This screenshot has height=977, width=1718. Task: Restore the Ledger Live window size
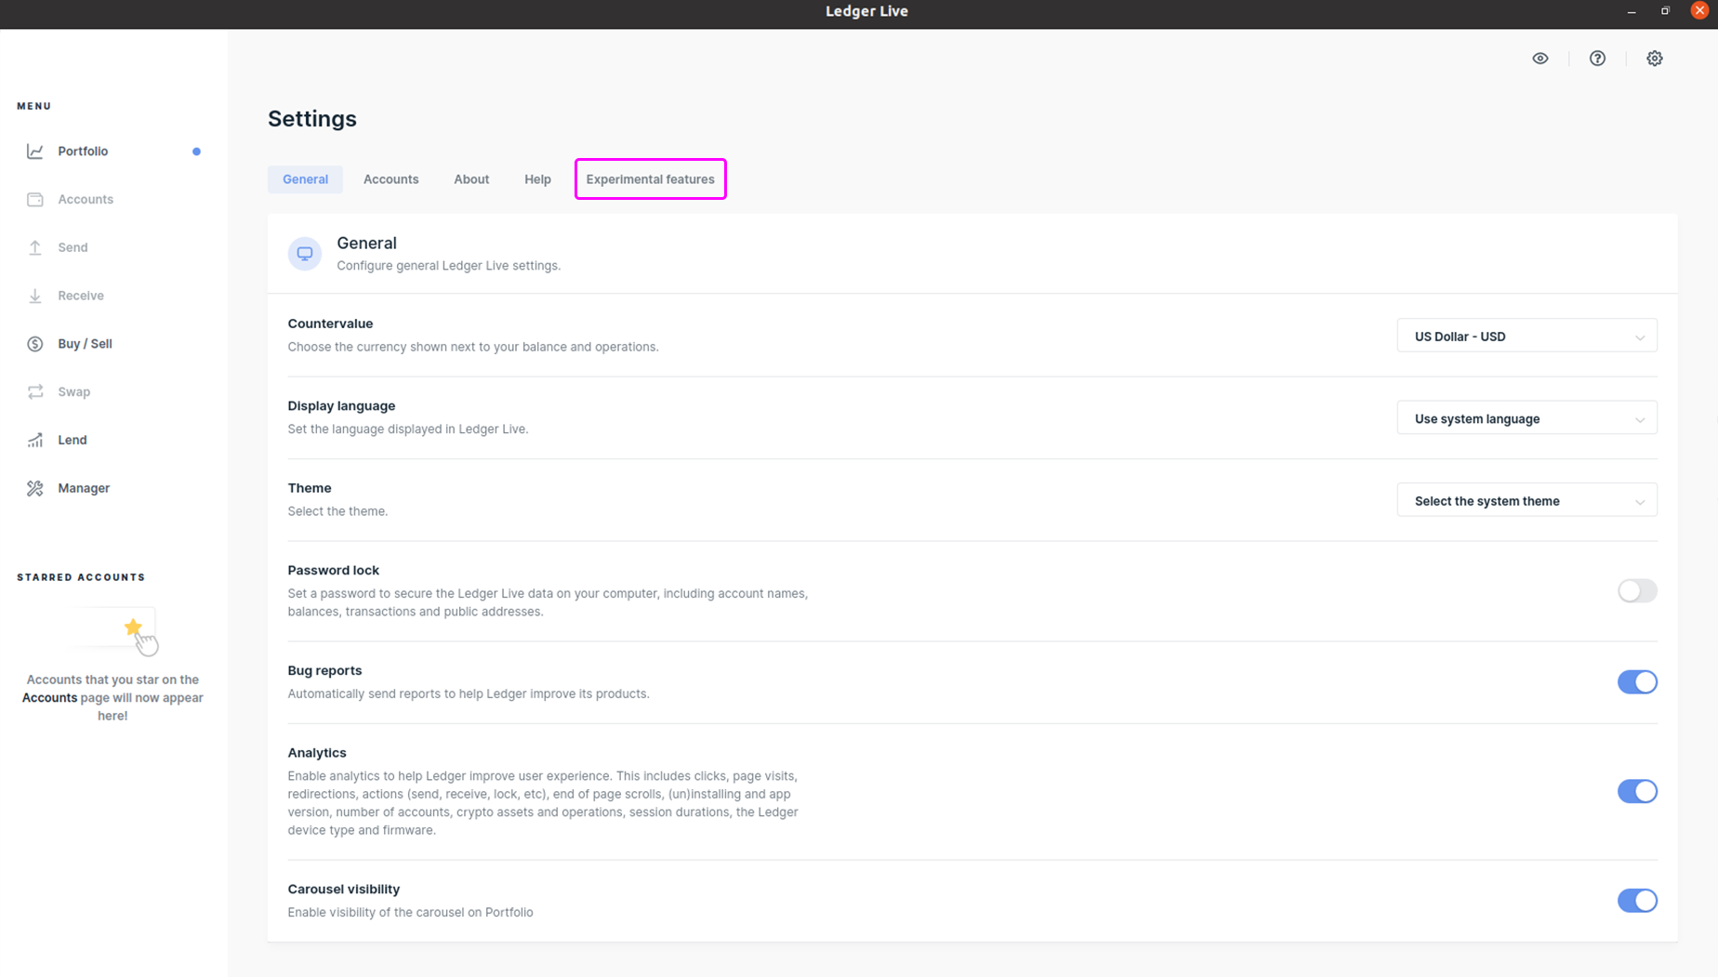[1665, 11]
